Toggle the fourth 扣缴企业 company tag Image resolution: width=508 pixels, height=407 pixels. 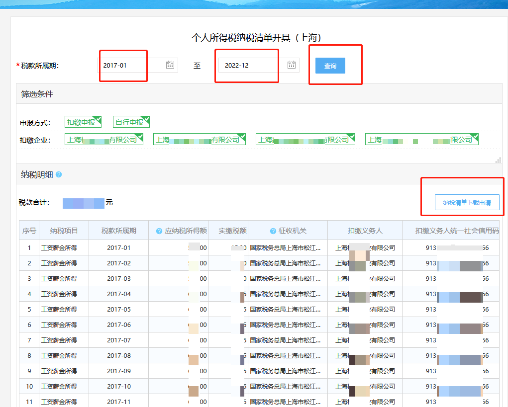click(x=422, y=140)
